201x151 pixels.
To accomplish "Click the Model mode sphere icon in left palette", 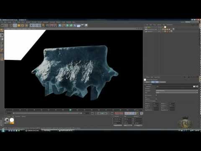I will point(2,35).
